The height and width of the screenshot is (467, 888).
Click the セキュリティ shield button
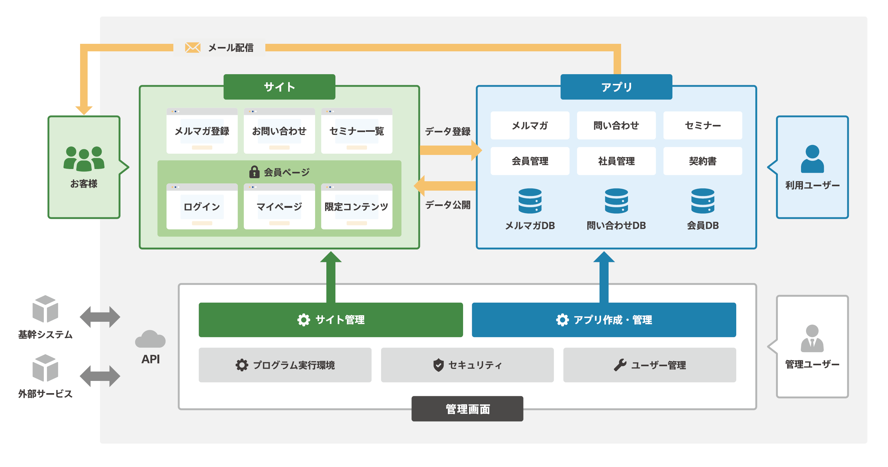[467, 365]
